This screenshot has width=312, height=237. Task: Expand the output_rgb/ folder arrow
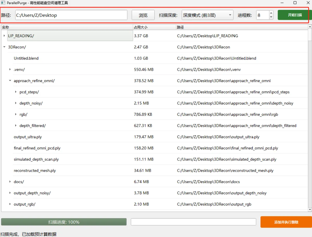10,204
